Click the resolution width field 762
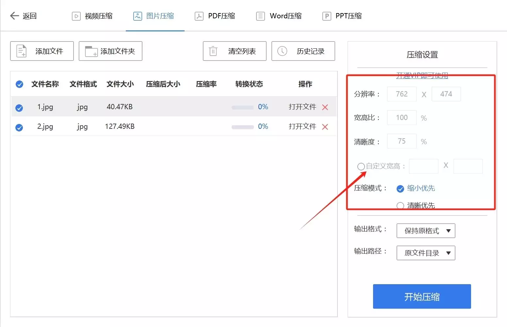This screenshot has height=327, width=507. (402, 94)
